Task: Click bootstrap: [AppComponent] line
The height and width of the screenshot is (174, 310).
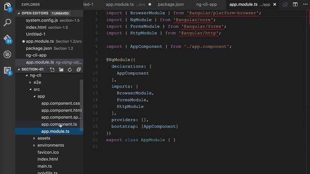Action: [x=144, y=127]
